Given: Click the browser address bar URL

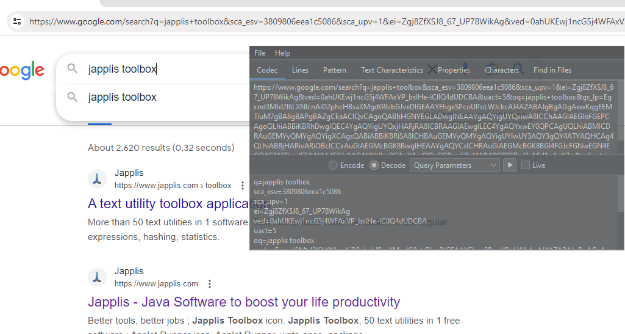Looking at the screenshot, I should (x=326, y=21).
